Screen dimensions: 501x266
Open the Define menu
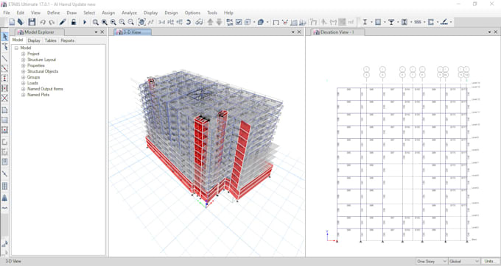coord(53,12)
